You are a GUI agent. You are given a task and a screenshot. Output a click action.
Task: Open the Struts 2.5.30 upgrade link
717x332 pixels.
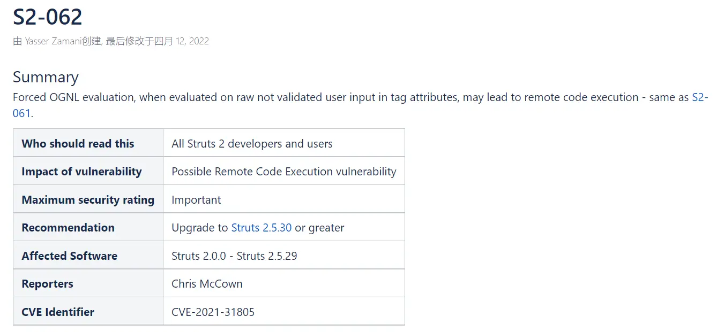[x=261, y=228]
